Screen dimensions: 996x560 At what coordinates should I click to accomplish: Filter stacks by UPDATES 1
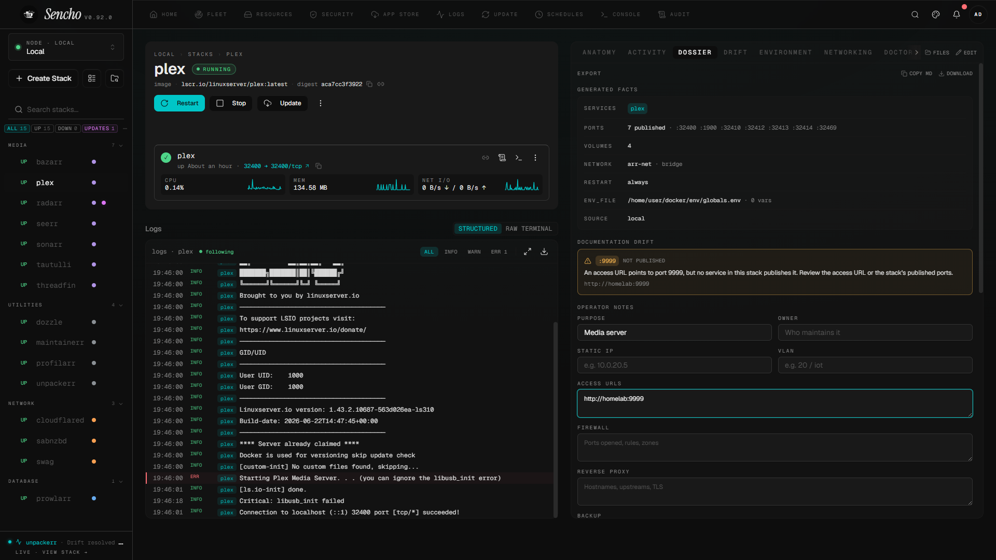tap(100, 129)
